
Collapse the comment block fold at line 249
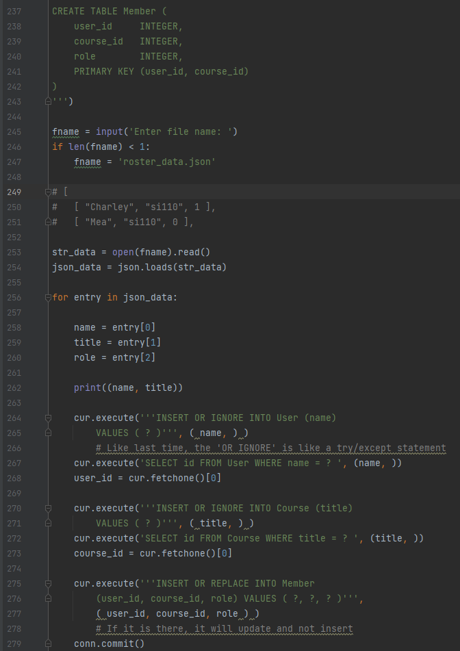(x=48, y=192)
